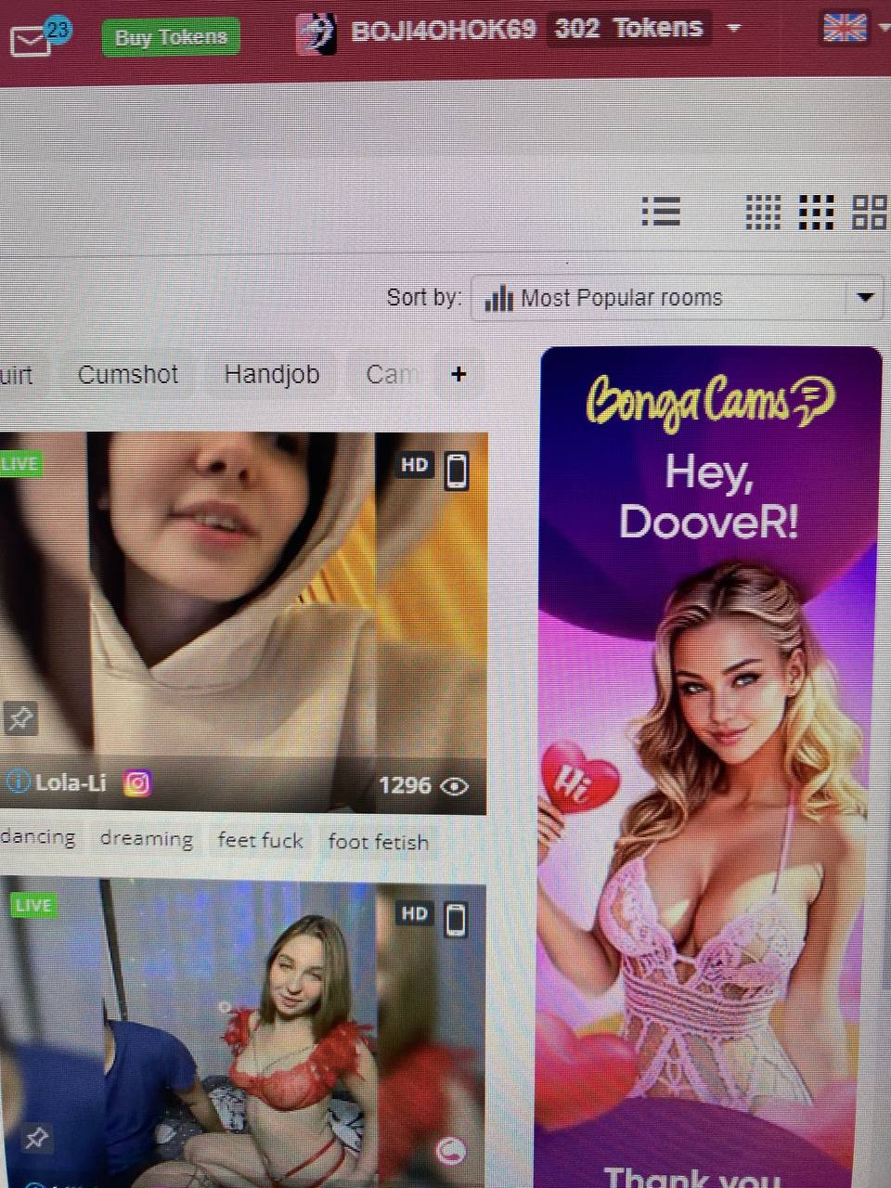The height and width of the screenshot is (1188, 891).
Task: Click the LIVE badge on Lola-Li room
Action: coord(20,464)
